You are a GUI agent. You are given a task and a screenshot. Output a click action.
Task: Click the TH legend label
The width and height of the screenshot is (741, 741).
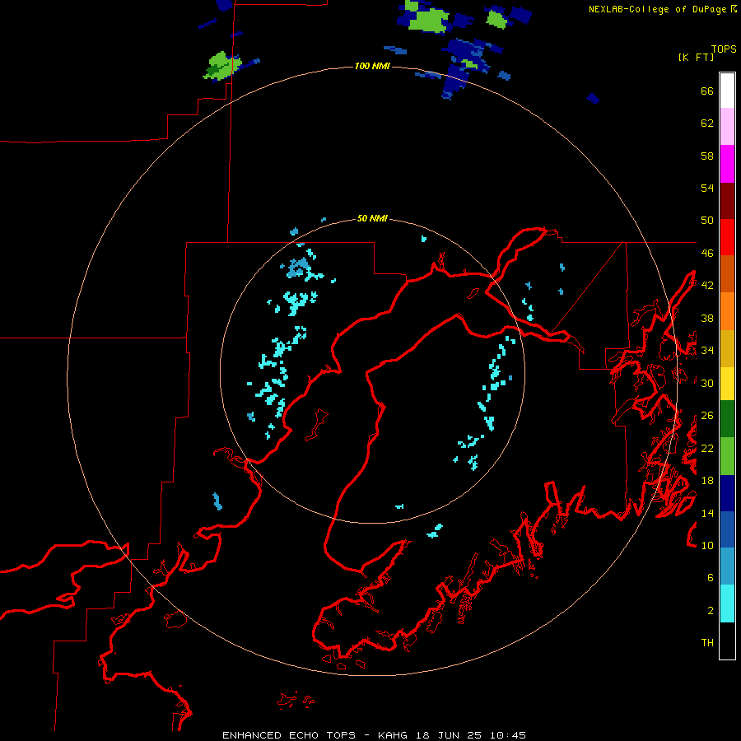click(x=707, y=643)
